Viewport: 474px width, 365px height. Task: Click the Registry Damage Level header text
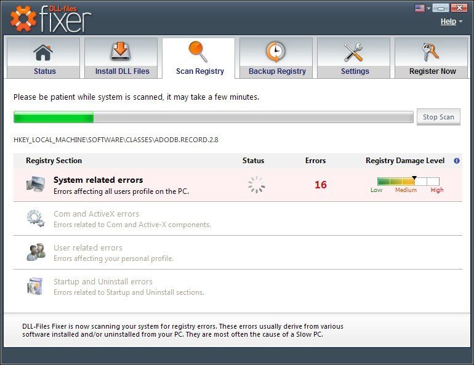405,161
